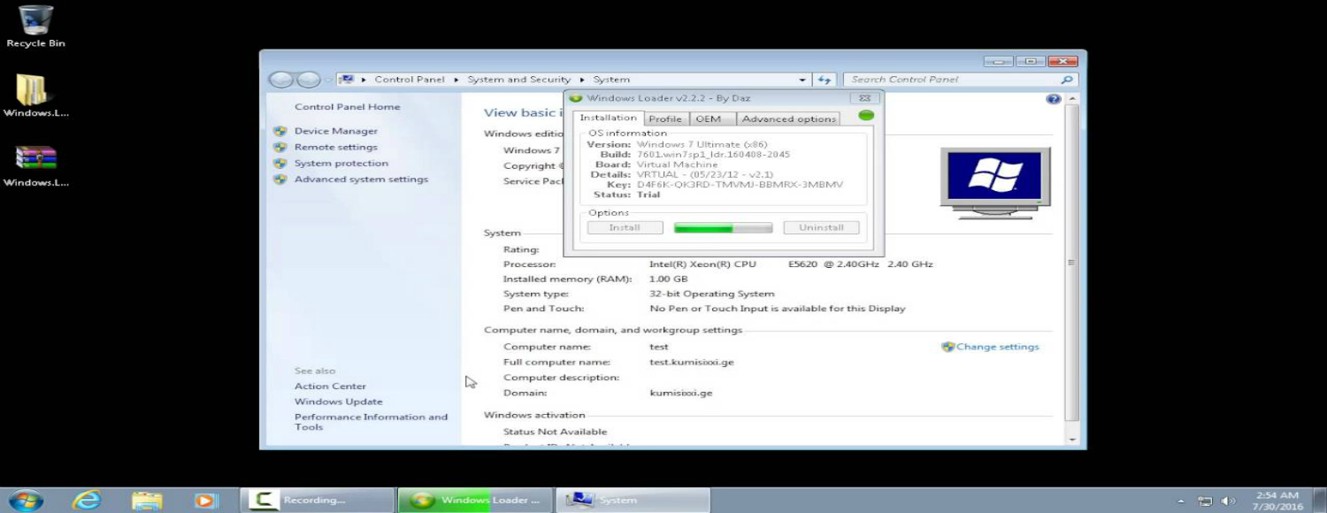Close the Windows Loader dialog

pos(864,98)
